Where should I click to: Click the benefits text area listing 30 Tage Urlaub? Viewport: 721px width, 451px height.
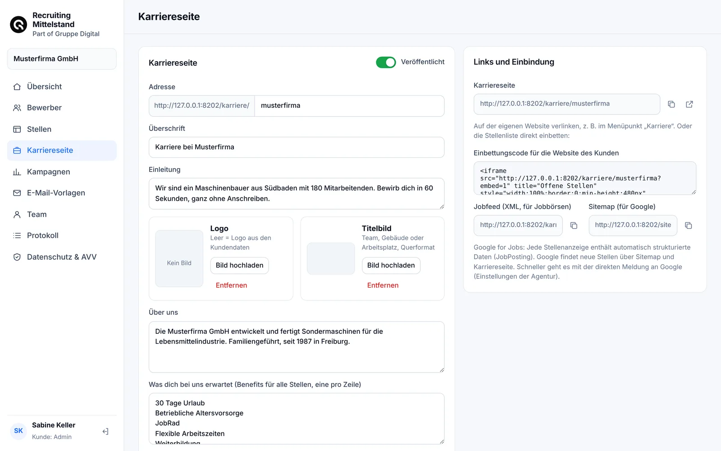297,419
